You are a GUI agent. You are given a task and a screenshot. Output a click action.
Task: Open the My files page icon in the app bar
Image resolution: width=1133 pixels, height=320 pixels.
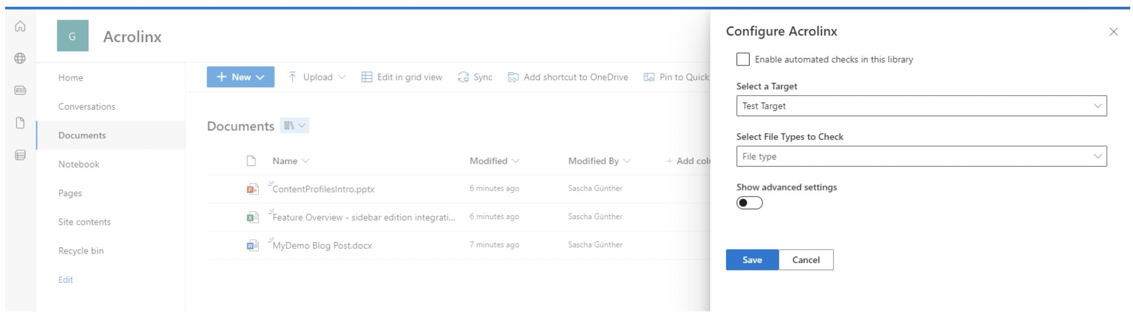coord(20,123)
